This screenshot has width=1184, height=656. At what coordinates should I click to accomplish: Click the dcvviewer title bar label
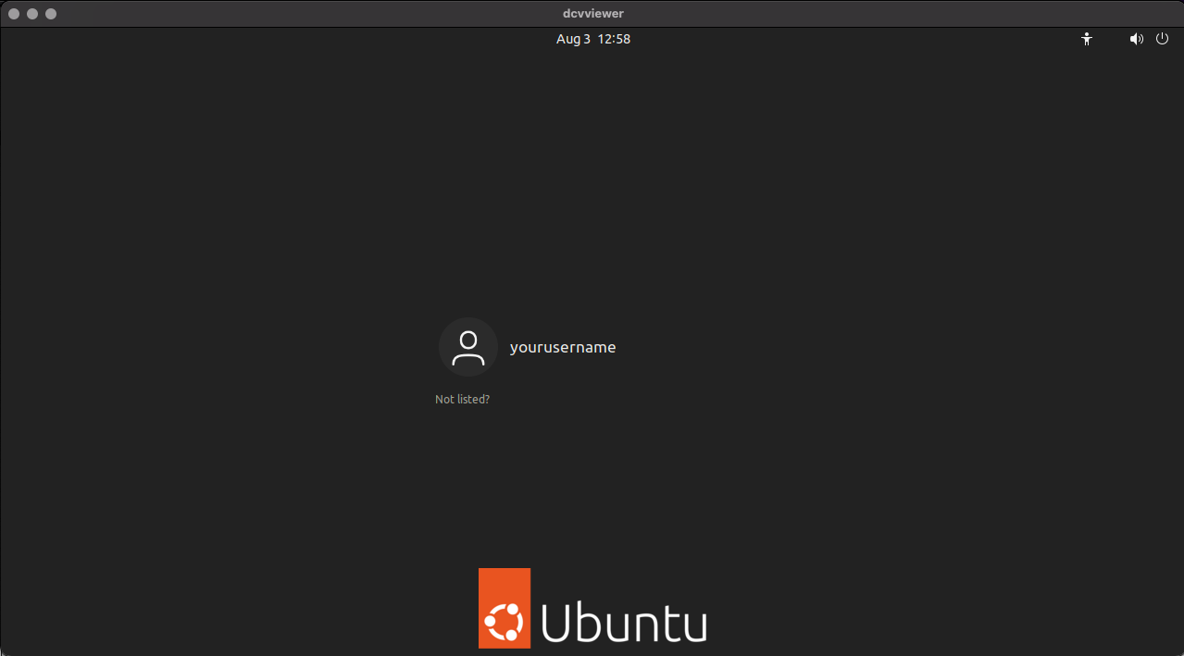click(592, 13)
